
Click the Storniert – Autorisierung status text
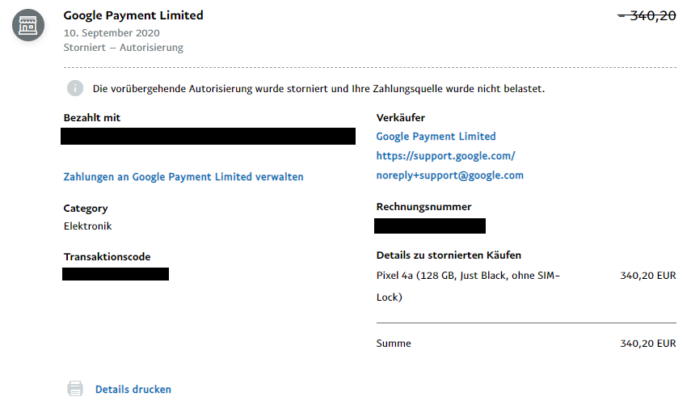(x=124, y=48)
